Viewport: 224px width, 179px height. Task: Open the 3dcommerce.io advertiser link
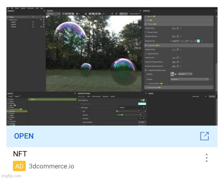pos(51,166)
